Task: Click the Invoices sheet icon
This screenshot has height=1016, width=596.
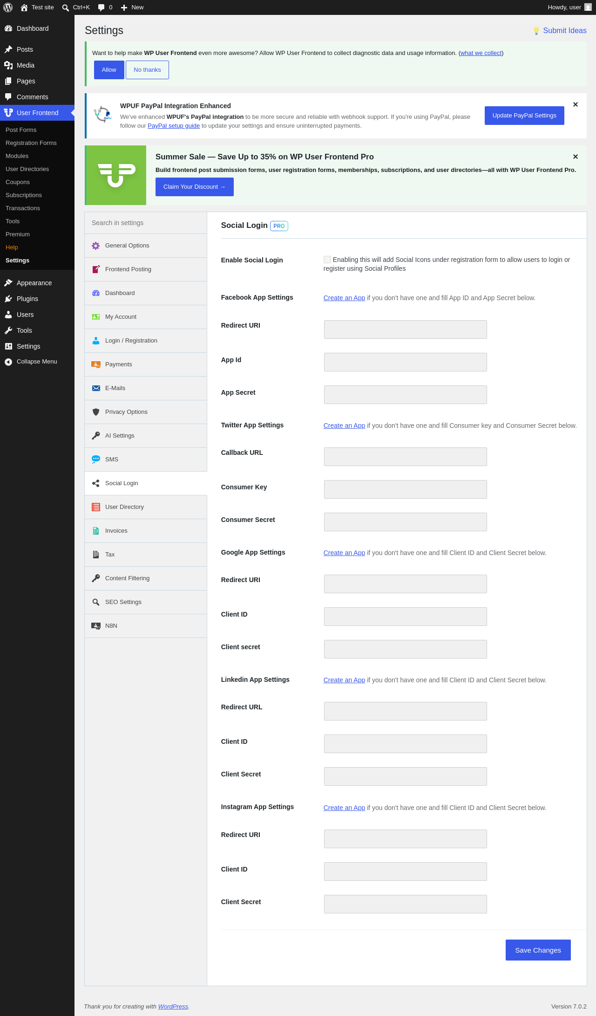Action: click(96, 531)
